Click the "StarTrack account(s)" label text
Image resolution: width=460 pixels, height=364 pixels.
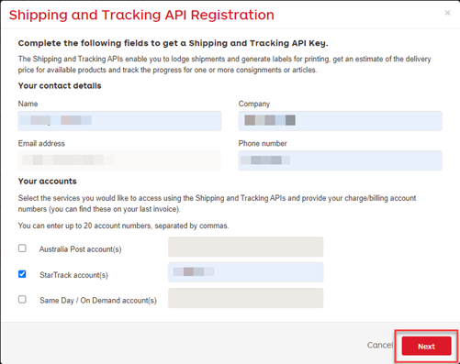tap(73, 275)
